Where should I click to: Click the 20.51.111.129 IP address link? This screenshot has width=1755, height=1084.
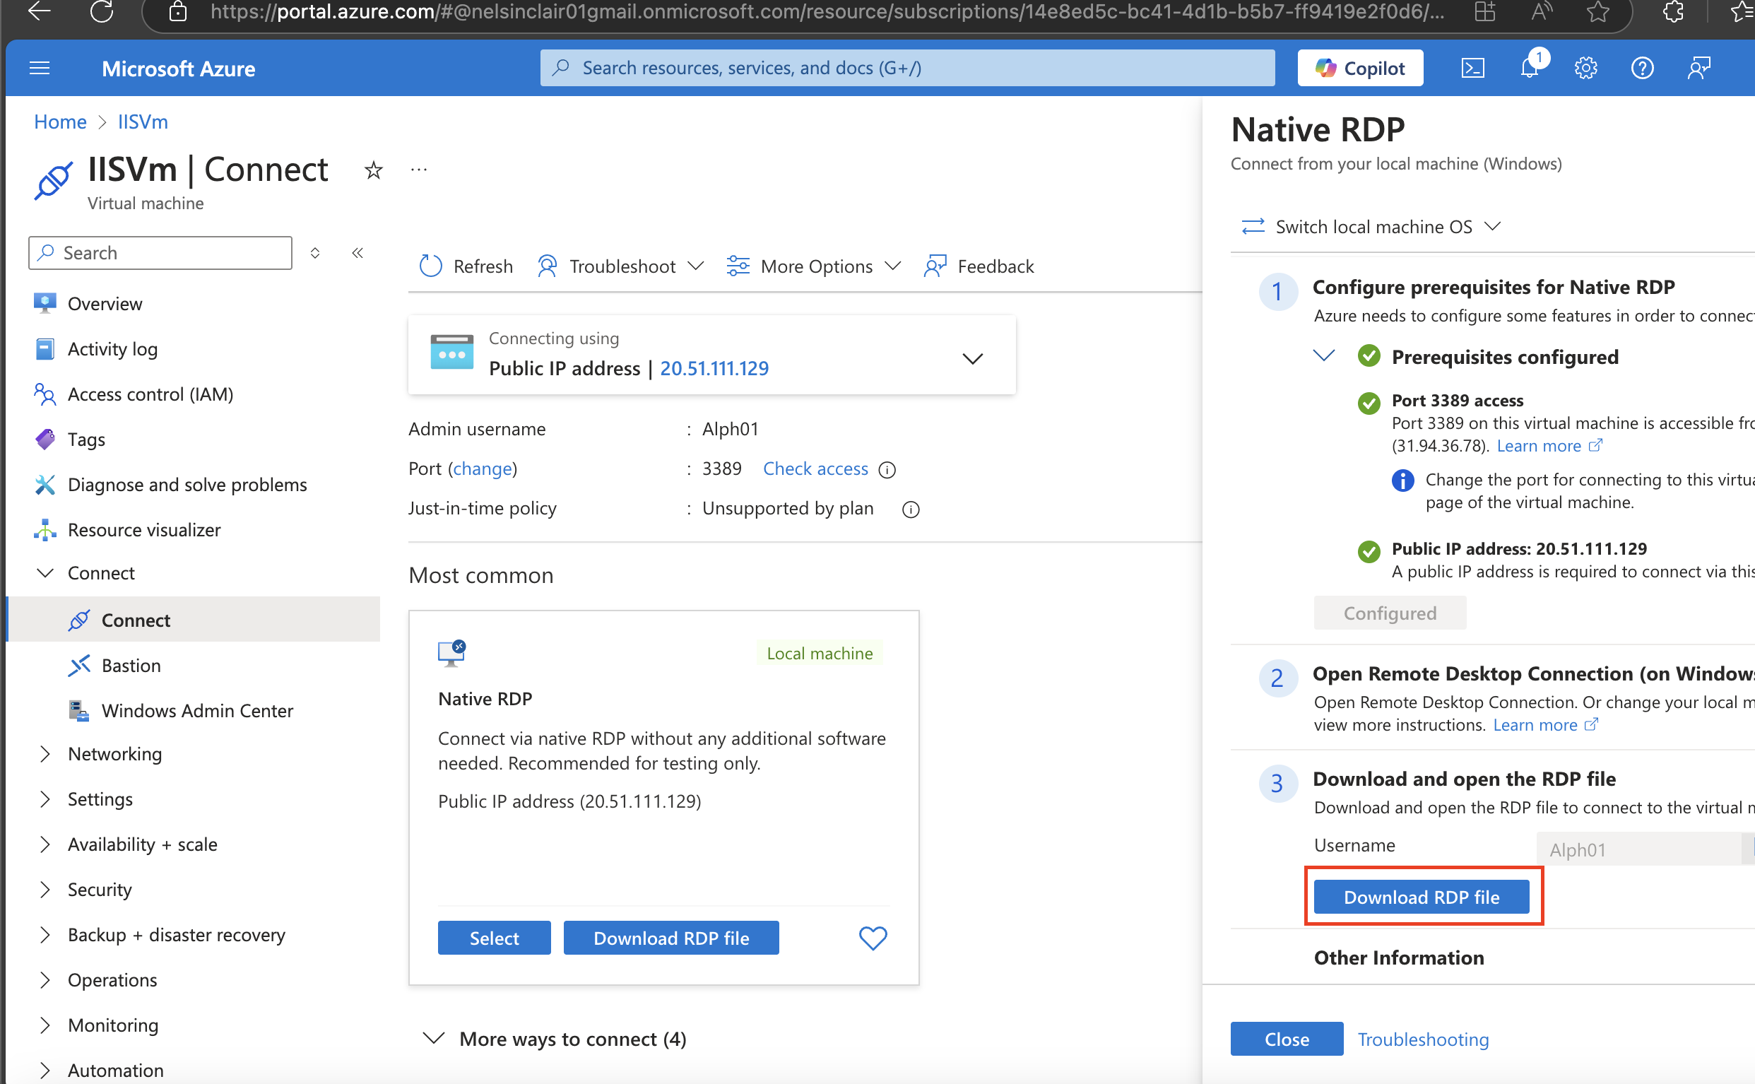(x=714, y=368)
